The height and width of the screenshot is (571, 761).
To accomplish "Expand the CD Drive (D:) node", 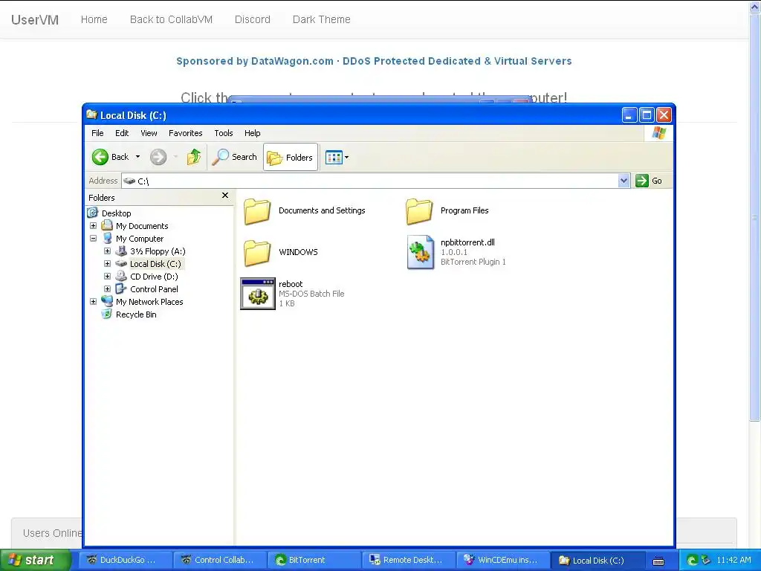I will click(x=107, y=277).
